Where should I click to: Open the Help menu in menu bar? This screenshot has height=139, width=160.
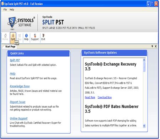[12, 10]
